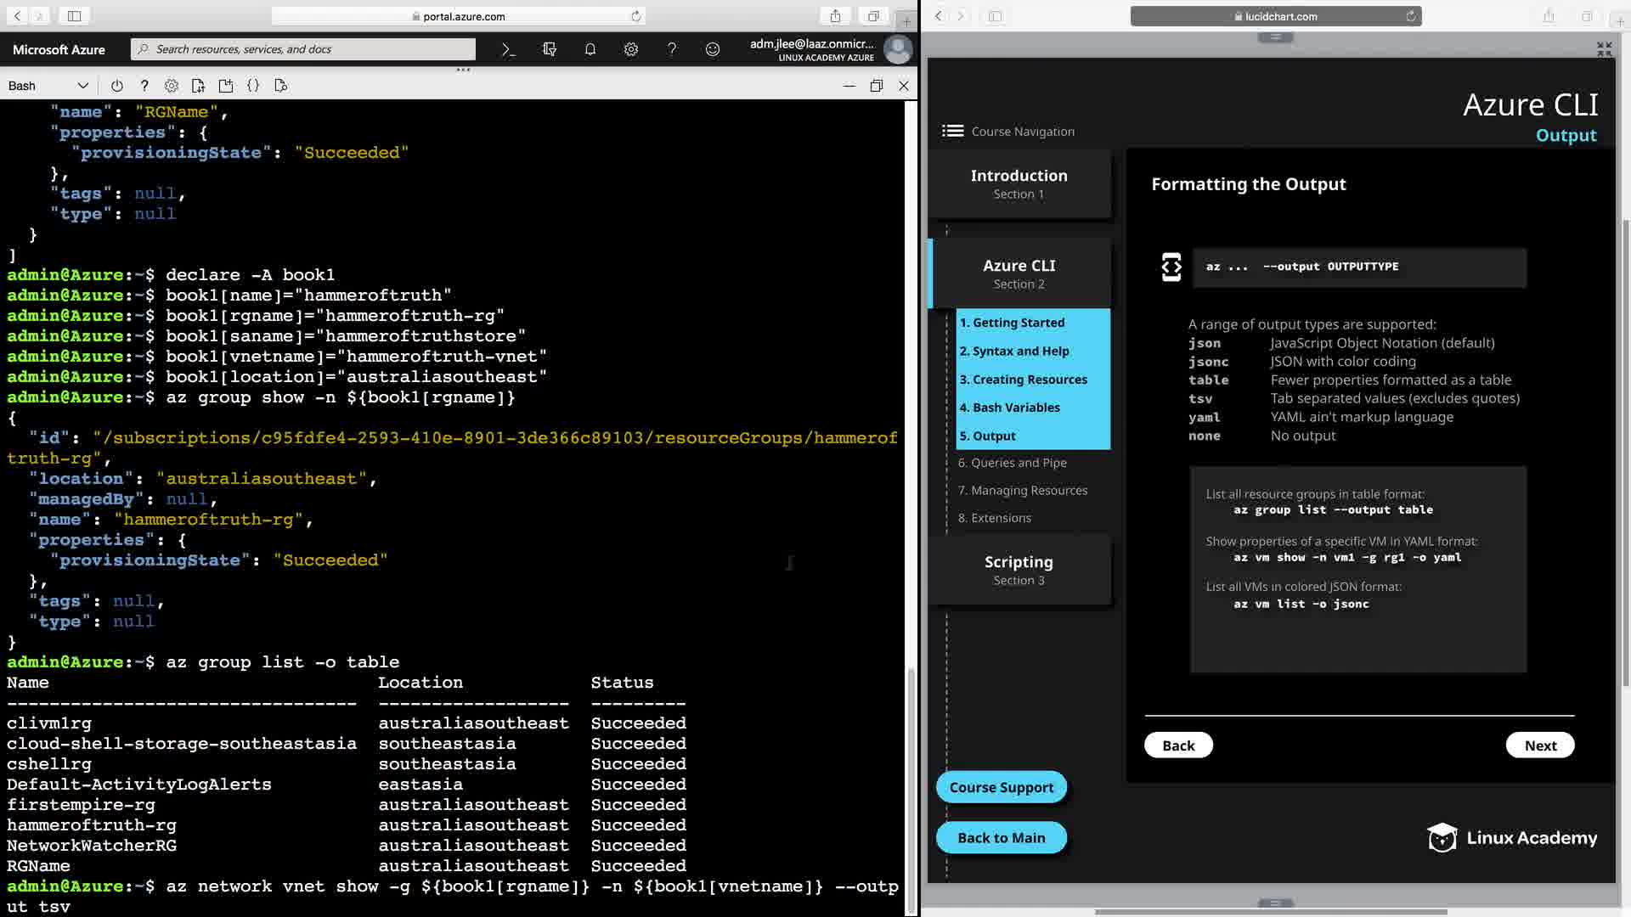Send feedback via smiley face icon
Viewport: 1631px width, 917px height.
point(713,49)
